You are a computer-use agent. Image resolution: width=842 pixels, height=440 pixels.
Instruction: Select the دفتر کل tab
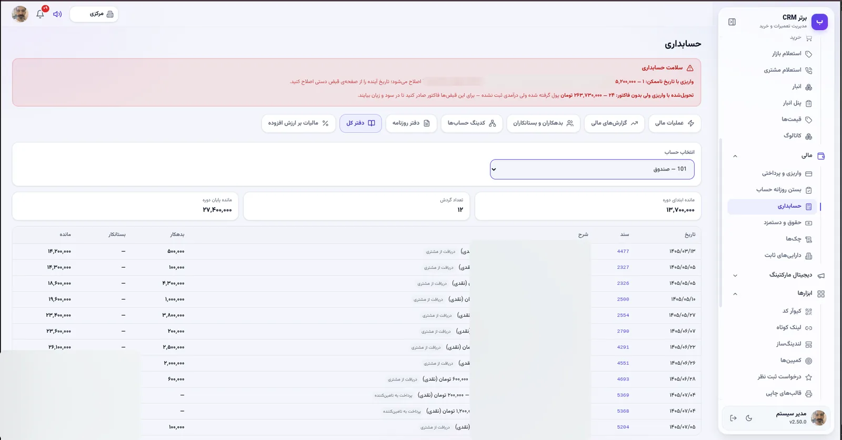360,123
